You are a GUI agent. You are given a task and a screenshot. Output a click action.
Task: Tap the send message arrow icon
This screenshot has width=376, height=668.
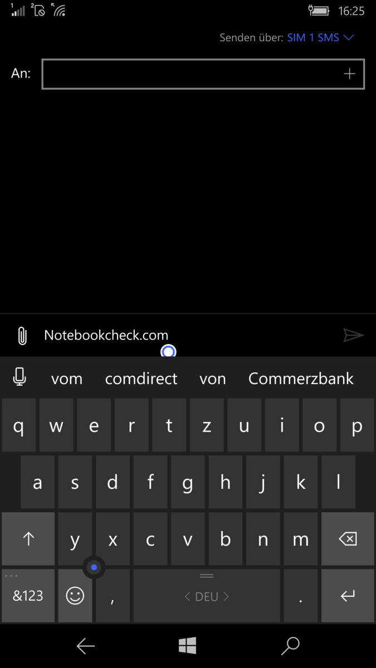click(x=353, y=335)
